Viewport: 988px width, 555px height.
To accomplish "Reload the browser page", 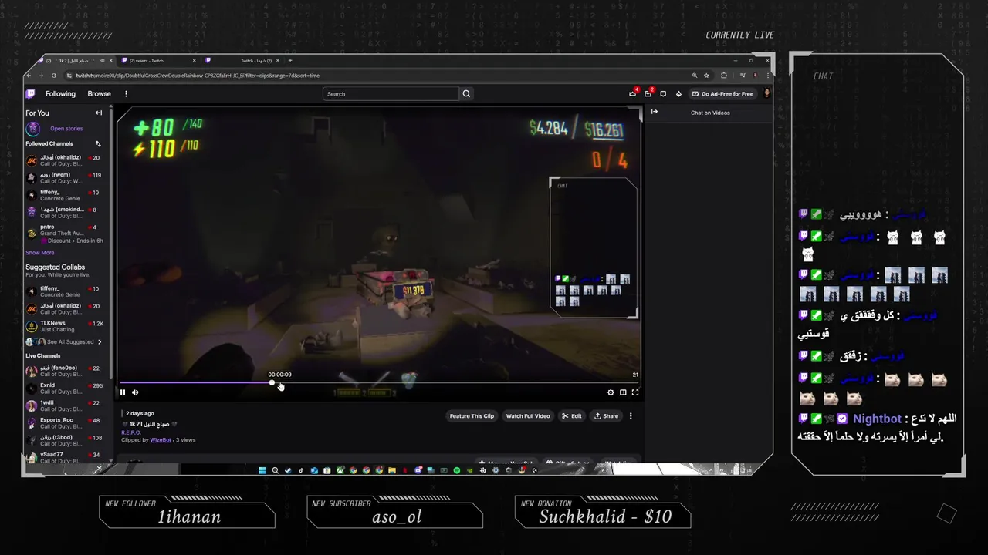I will [x=54, y=76].
